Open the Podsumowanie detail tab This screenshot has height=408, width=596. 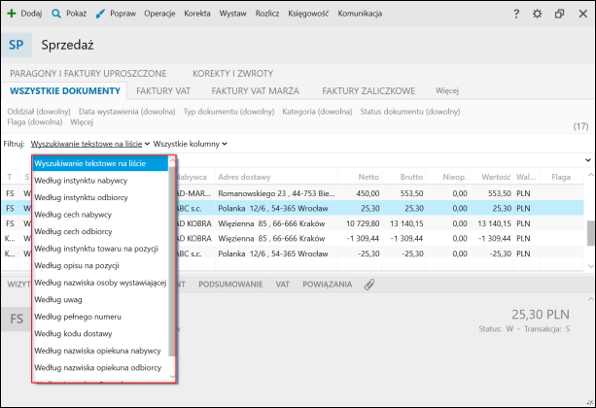(x=230, y=285)
